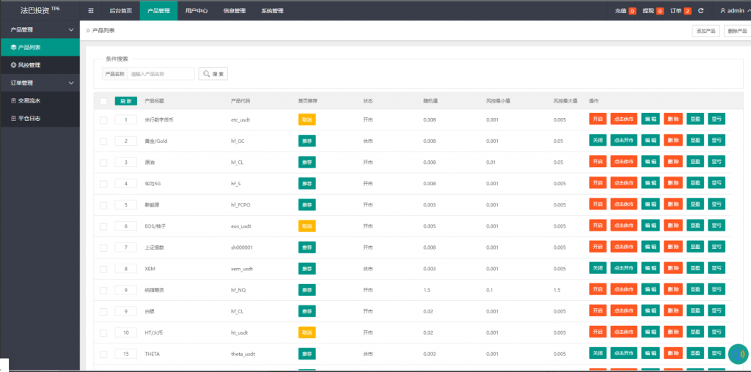Tick the select-all checkbox in table header
The height and width of the screenshot is (372, 751).
tap(103, 101)
